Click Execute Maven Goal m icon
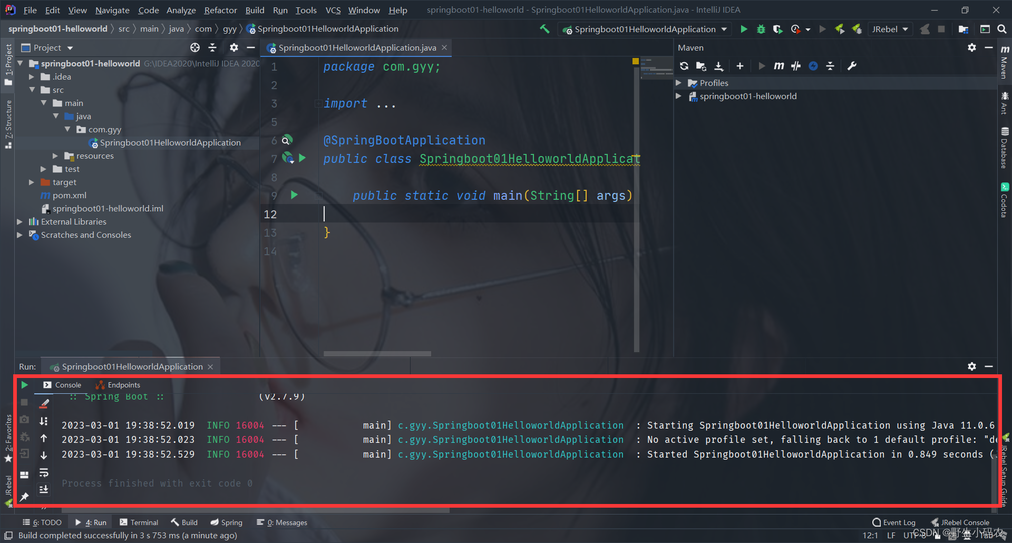 pyautogui.click(x=779, y=66)
